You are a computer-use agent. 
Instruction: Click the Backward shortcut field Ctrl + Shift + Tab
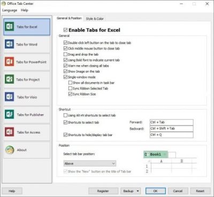172,129
